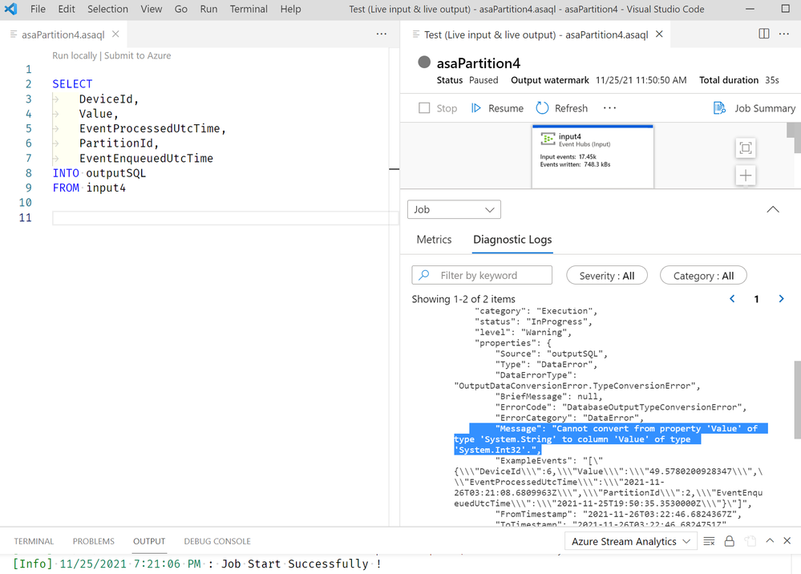The height and width of the screenshot is (574, 801).
Task: Click the empty editor line 11
Action: click(225, 218)
